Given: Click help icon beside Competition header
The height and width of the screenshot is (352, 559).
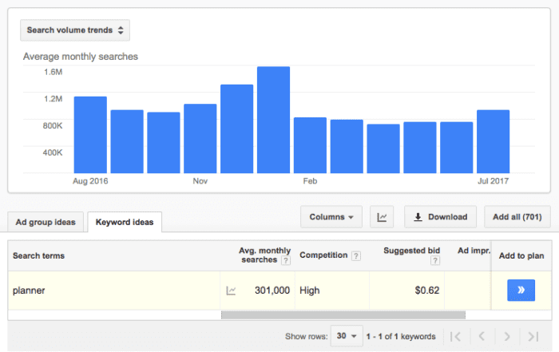Looking at the screenshot, I should pos(356,255).
